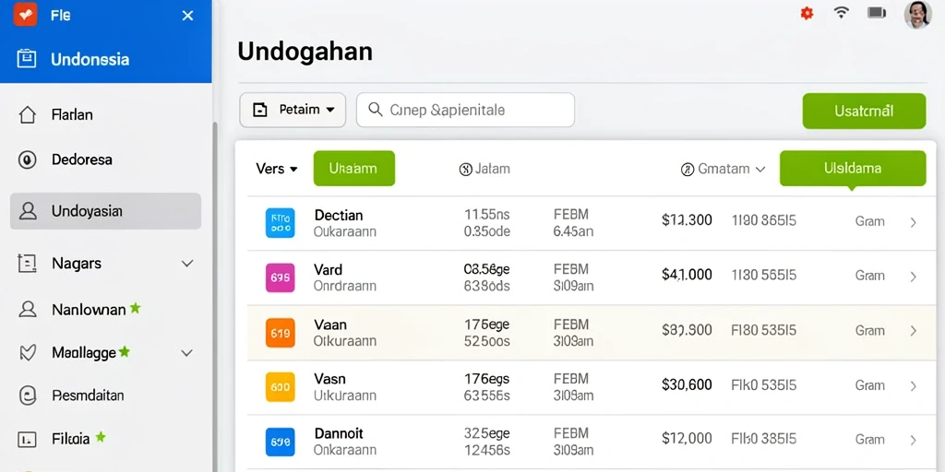Image resolution: width=945 pixels, height=472 pixels.
Task: Click the blue Dectian row icon
Action: (x=281, y=223)
